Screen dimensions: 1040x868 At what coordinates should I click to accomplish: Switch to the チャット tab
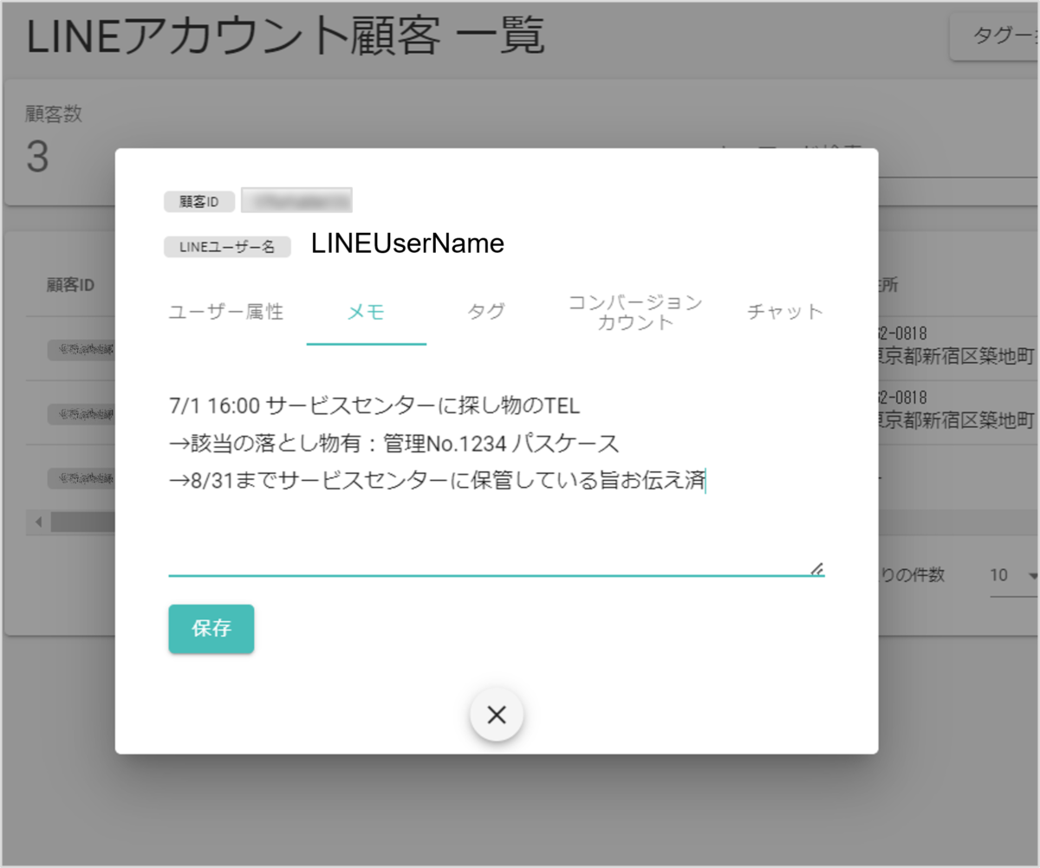point(784,312)
